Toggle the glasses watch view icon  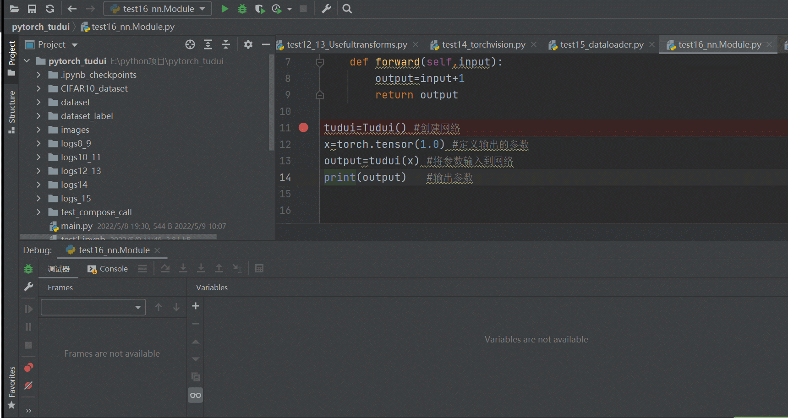[x=196, y=395]
